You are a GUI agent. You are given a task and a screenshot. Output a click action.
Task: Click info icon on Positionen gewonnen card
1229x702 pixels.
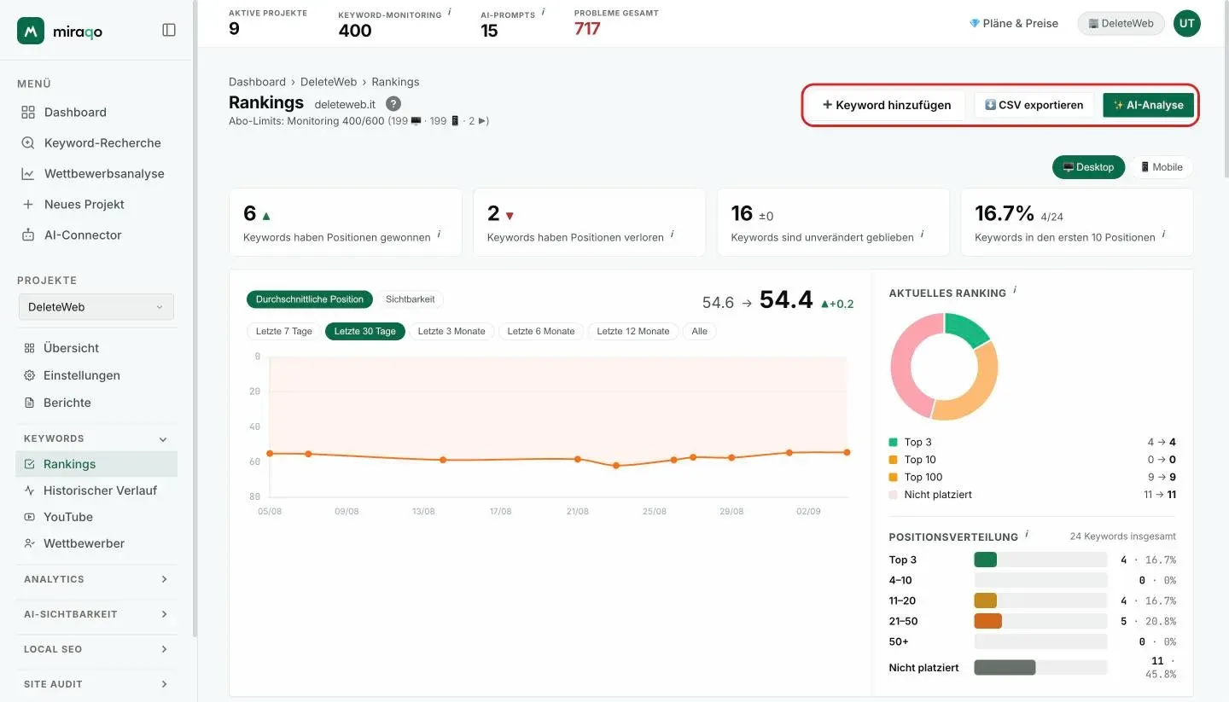pyautogui.click(x=439, y=235)
